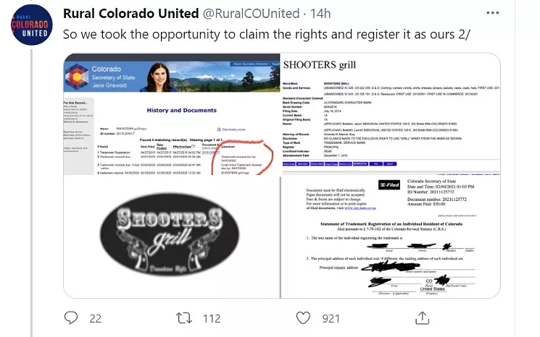Click the retweet arrows icon
Viewport: 540px width, 337px height.
(184, 318)
